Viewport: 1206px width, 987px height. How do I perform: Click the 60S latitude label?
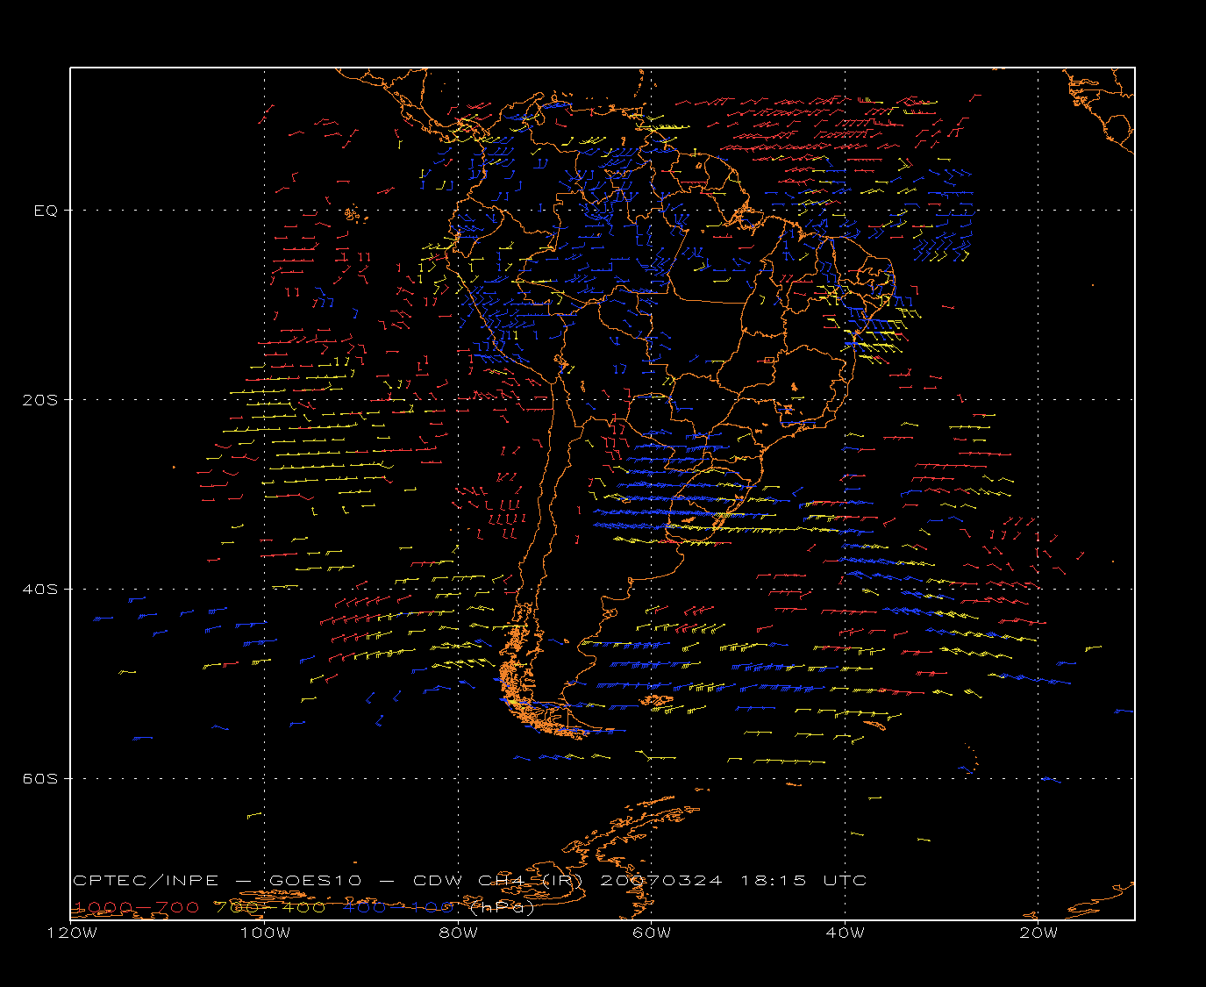pyautogui.click(x=39, y=779)
